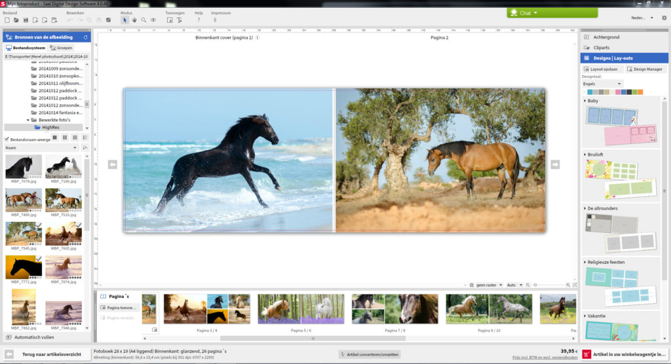Viewport: 671px width, 364px height.
Task: Refresh the image sources panel
Action: point(85,37)
